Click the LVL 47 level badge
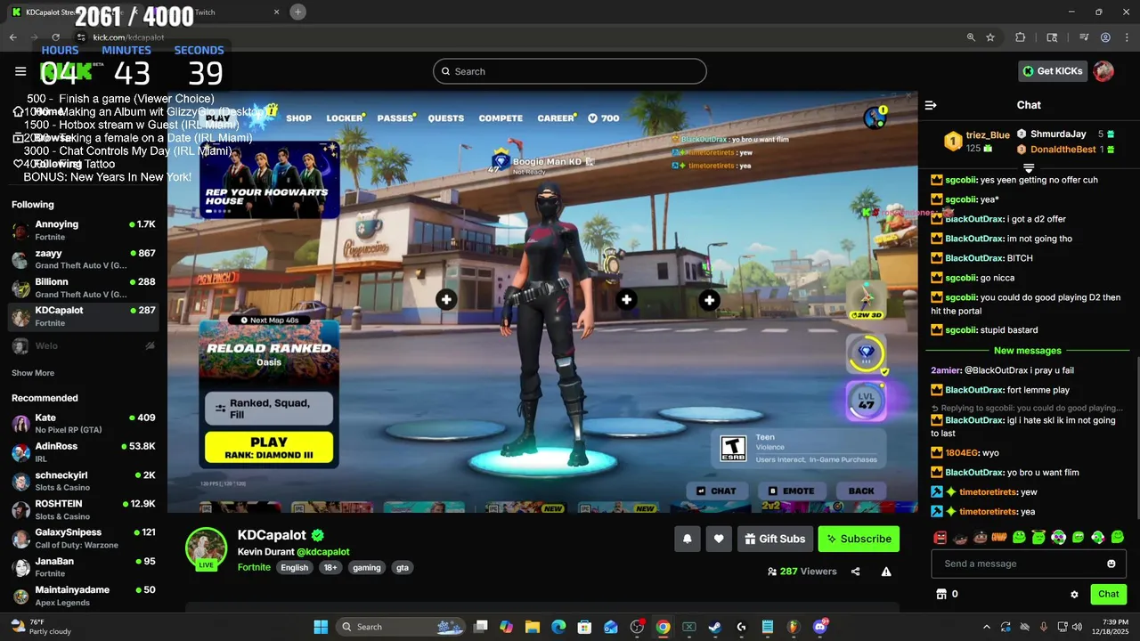1140x641 pixels. pyautogui.click(x=866, y=400)
